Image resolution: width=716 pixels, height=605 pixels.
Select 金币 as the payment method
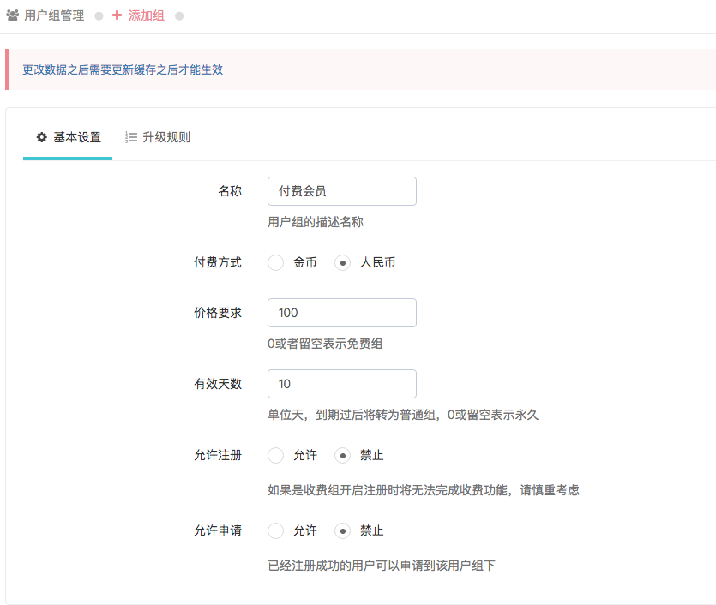pos(276,262)
